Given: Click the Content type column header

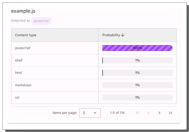Looking at the screenshot, I should point(26,35).
